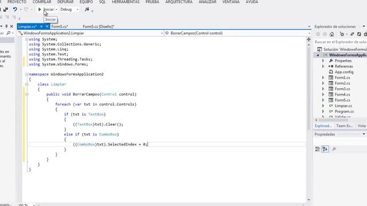Switch to the Explorador panel tab
Screen dimensions: 367x206
pyautogui.click(x=323, y=126)
